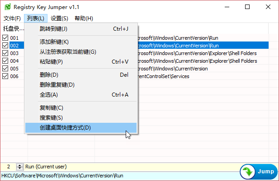Uncheck the checkbox for row 001
279x181 pixels.
click(x=5, y=37)
